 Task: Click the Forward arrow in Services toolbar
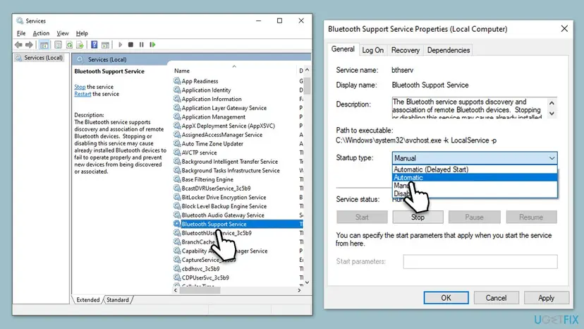[29, 44]
